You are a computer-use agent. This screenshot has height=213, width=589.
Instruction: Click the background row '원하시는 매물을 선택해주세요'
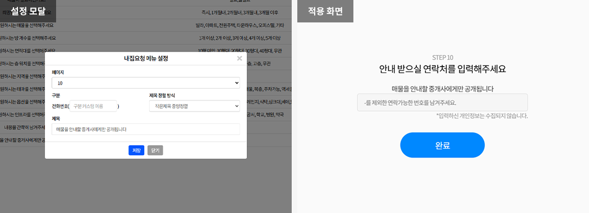27,26
